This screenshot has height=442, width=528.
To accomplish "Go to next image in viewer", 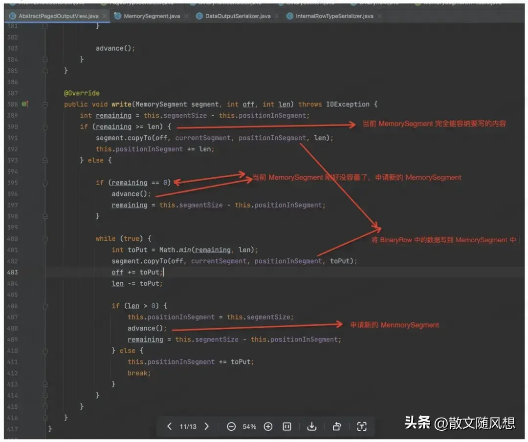I will 207,426.
